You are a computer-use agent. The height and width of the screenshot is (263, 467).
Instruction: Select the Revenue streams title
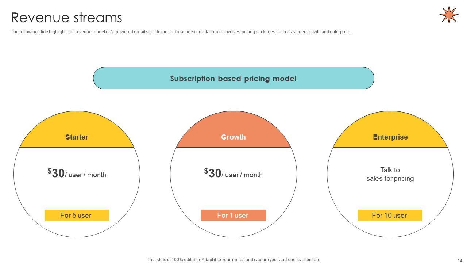67,18
